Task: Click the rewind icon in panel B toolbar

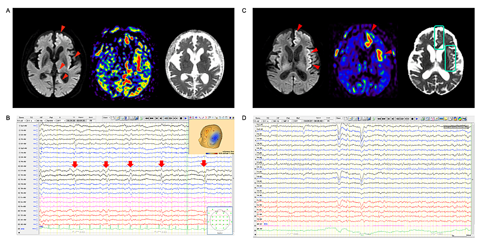Action: pyautogui.click(x=147, y=118)
